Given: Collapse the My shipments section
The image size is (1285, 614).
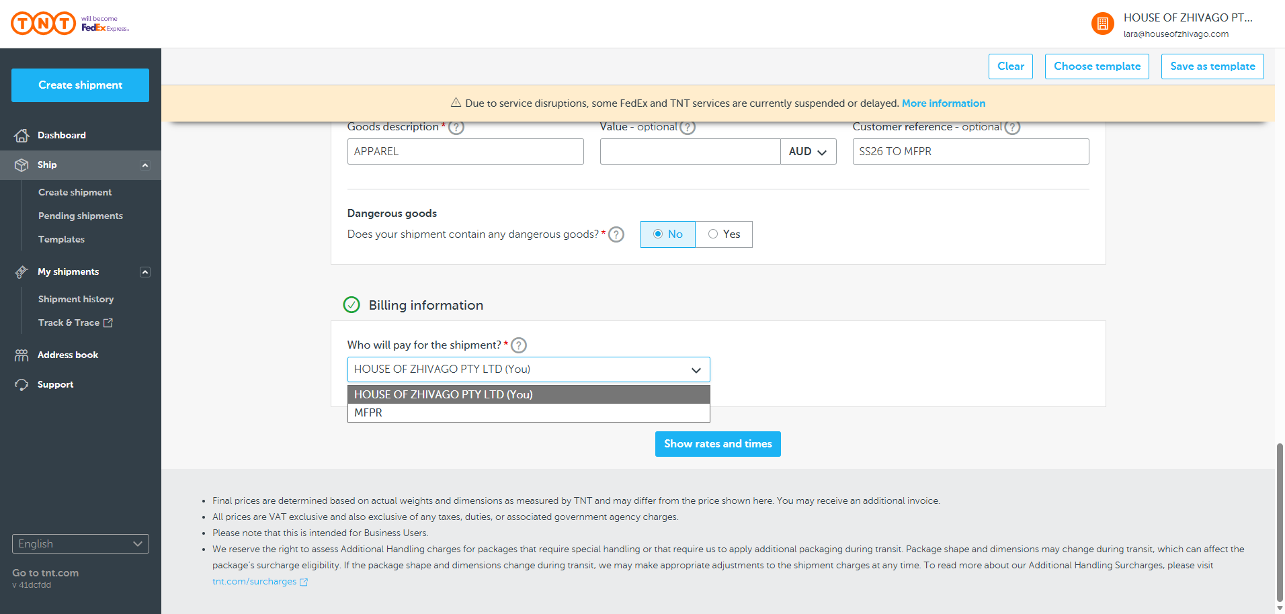Looking at the screenshot, I should (x=145, y=272).
